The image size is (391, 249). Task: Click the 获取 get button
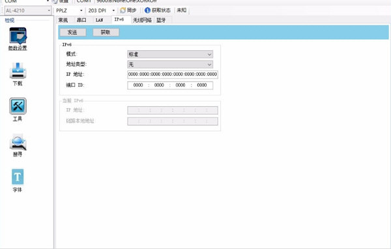tap(106, 32)
